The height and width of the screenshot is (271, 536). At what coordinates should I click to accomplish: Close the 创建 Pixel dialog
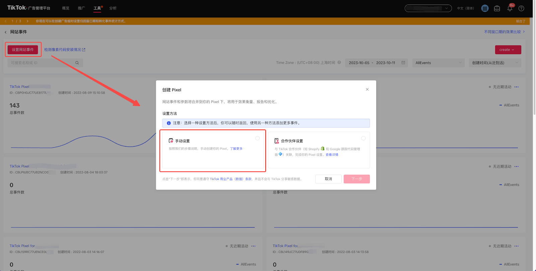point(367,89)
